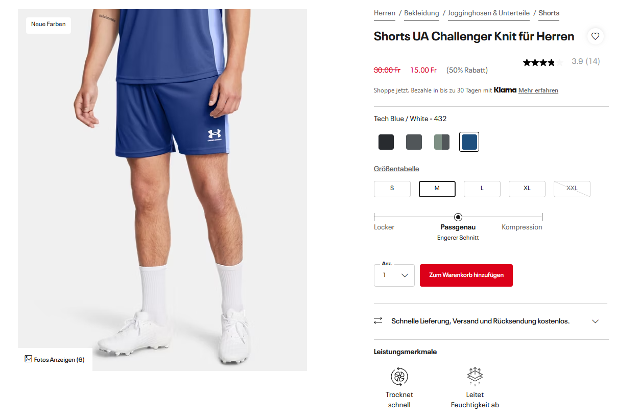Click the Leitet Feuchtigkeit ab icon
Image resolution: width=639 pixels, height=419 pixels.
(475, 377)
